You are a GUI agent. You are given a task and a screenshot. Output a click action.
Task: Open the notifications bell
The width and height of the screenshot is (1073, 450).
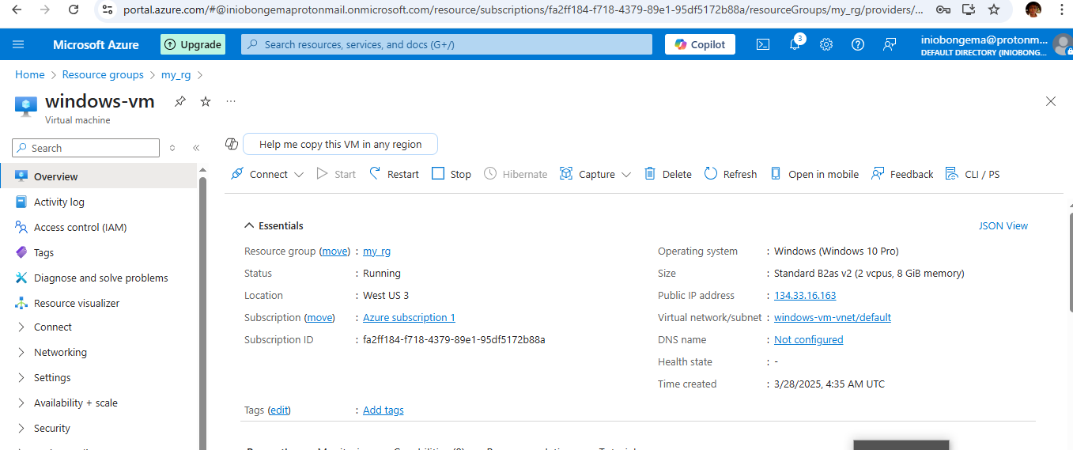click(795, 44)
